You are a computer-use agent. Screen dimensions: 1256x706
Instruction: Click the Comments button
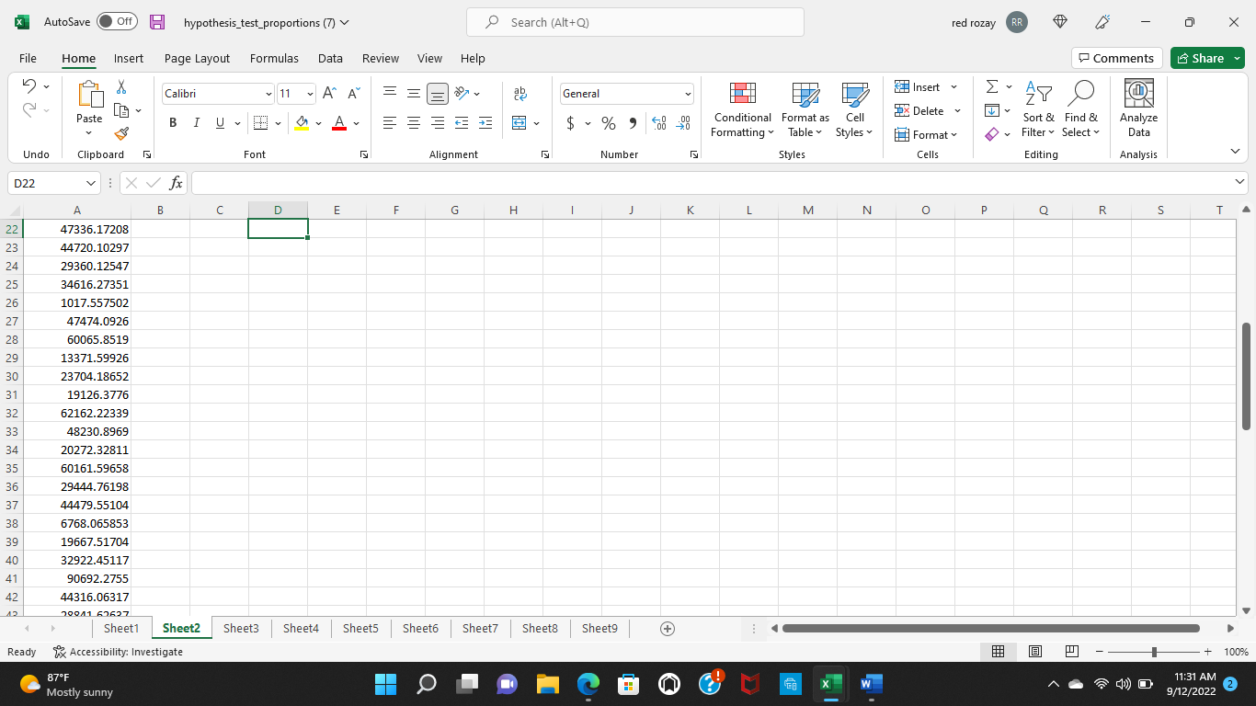pyautogui.click(x=1116, y=58)
